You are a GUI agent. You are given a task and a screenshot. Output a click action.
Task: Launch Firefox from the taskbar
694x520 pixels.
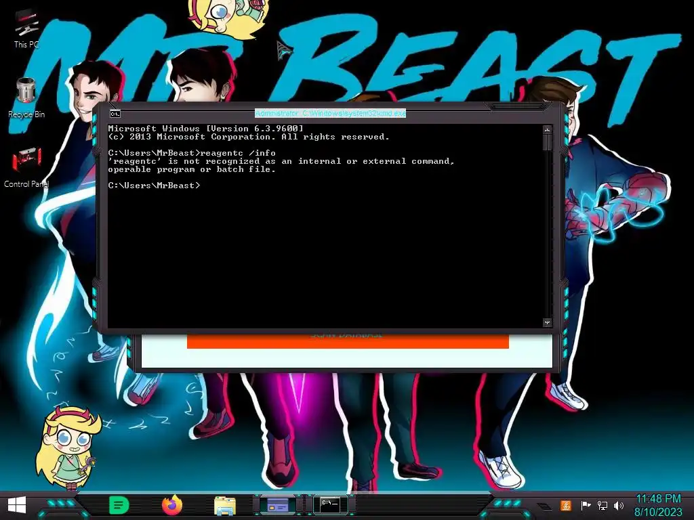click(172, 505)
